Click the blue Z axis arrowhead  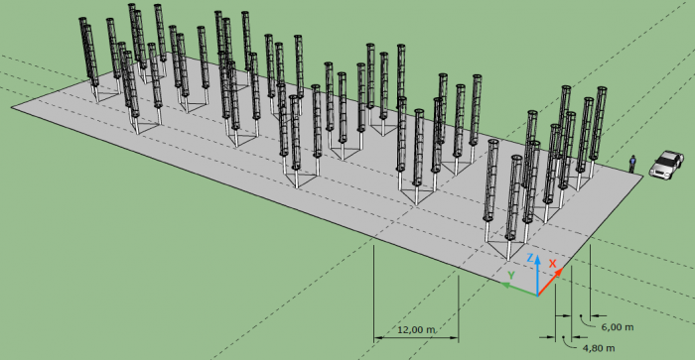click(537, 259)
